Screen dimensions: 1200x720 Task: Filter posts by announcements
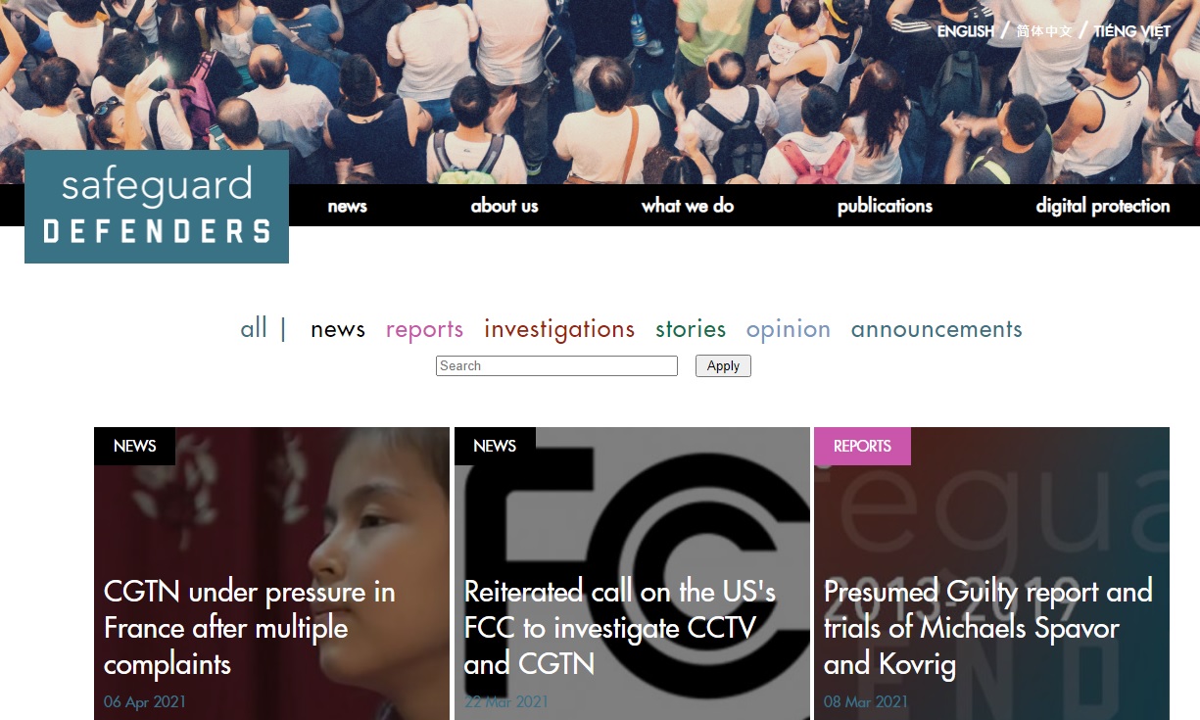pos(936,329)
